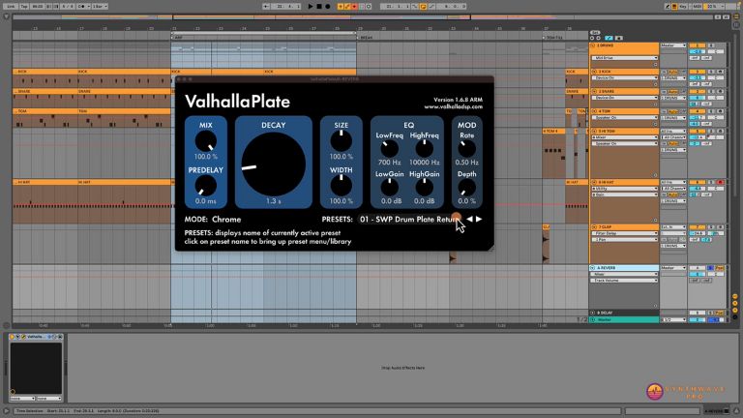The image size is (743, 418).
Task: Fold the 1 DRUMS group track
Action: pos(593,45)
